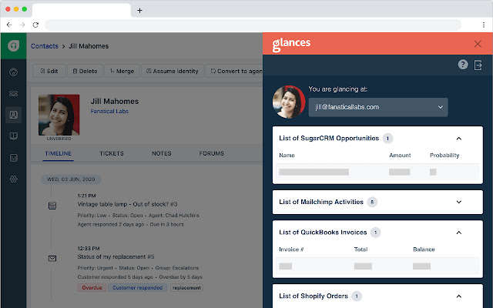Screen dimensions: 493x308
Task: Click the Delete contact button
Action: click(x=85, y=71)
